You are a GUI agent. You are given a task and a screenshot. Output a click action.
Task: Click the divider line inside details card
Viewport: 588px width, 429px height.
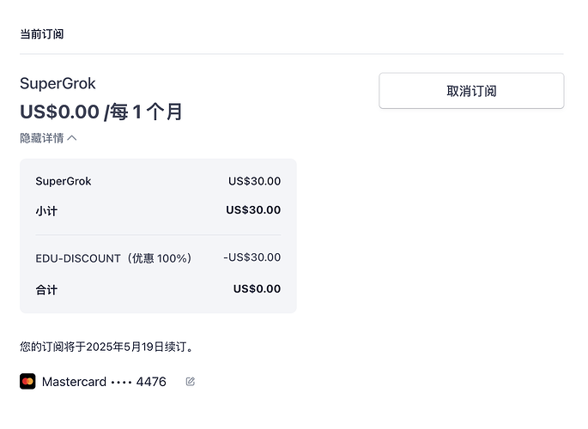158,235
